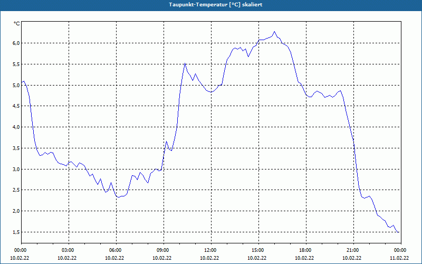Select the '2,5' y-axis value
Viewport: 422px width, 264px height.
point(16,190)
